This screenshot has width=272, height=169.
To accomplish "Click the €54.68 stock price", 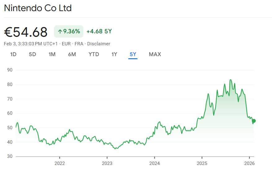I will coord(26,32).
